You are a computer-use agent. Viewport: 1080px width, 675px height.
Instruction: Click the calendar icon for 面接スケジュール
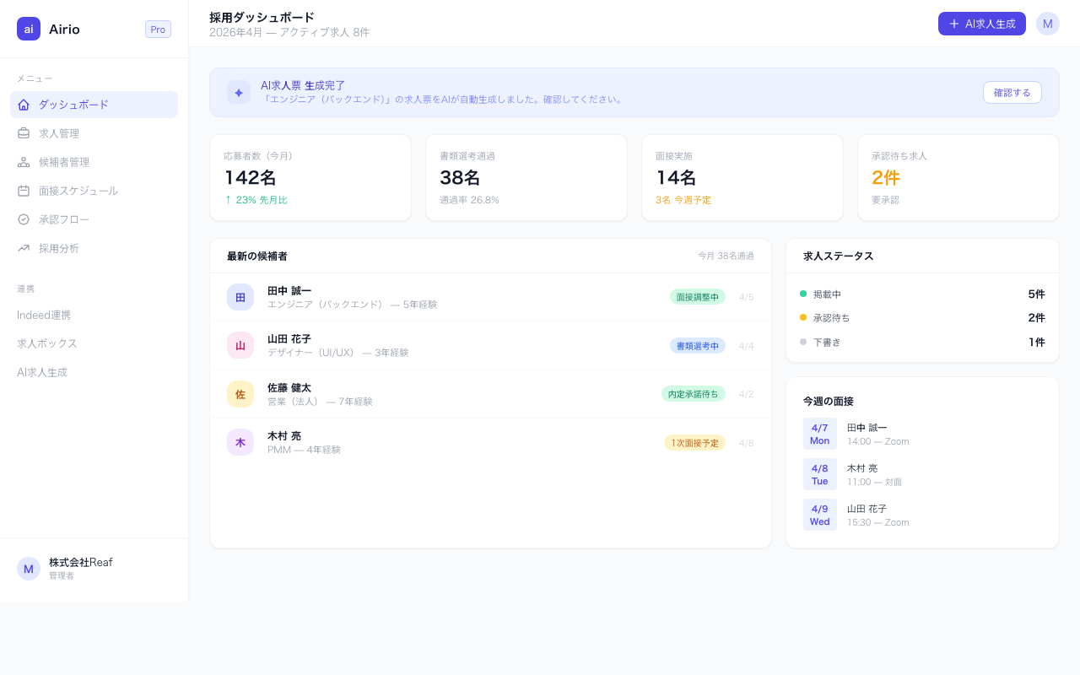pos(24,191)
